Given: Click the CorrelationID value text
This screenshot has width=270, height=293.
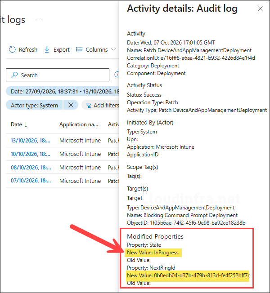Looking at the screenshot, I should point(207,58).
